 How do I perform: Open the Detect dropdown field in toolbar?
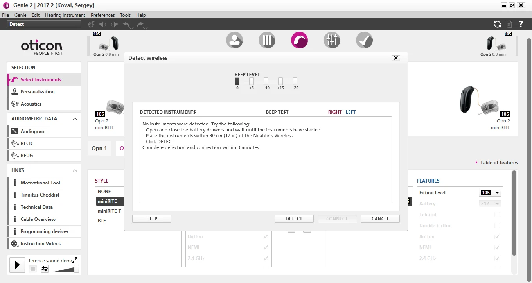[x=44, y=24]
